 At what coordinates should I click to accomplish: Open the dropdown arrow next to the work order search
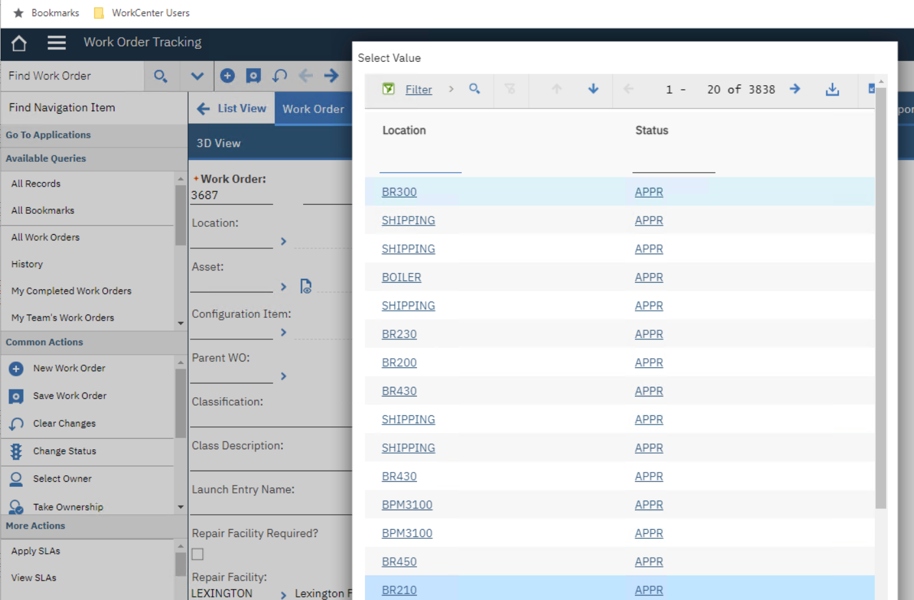tap(197, 76)
